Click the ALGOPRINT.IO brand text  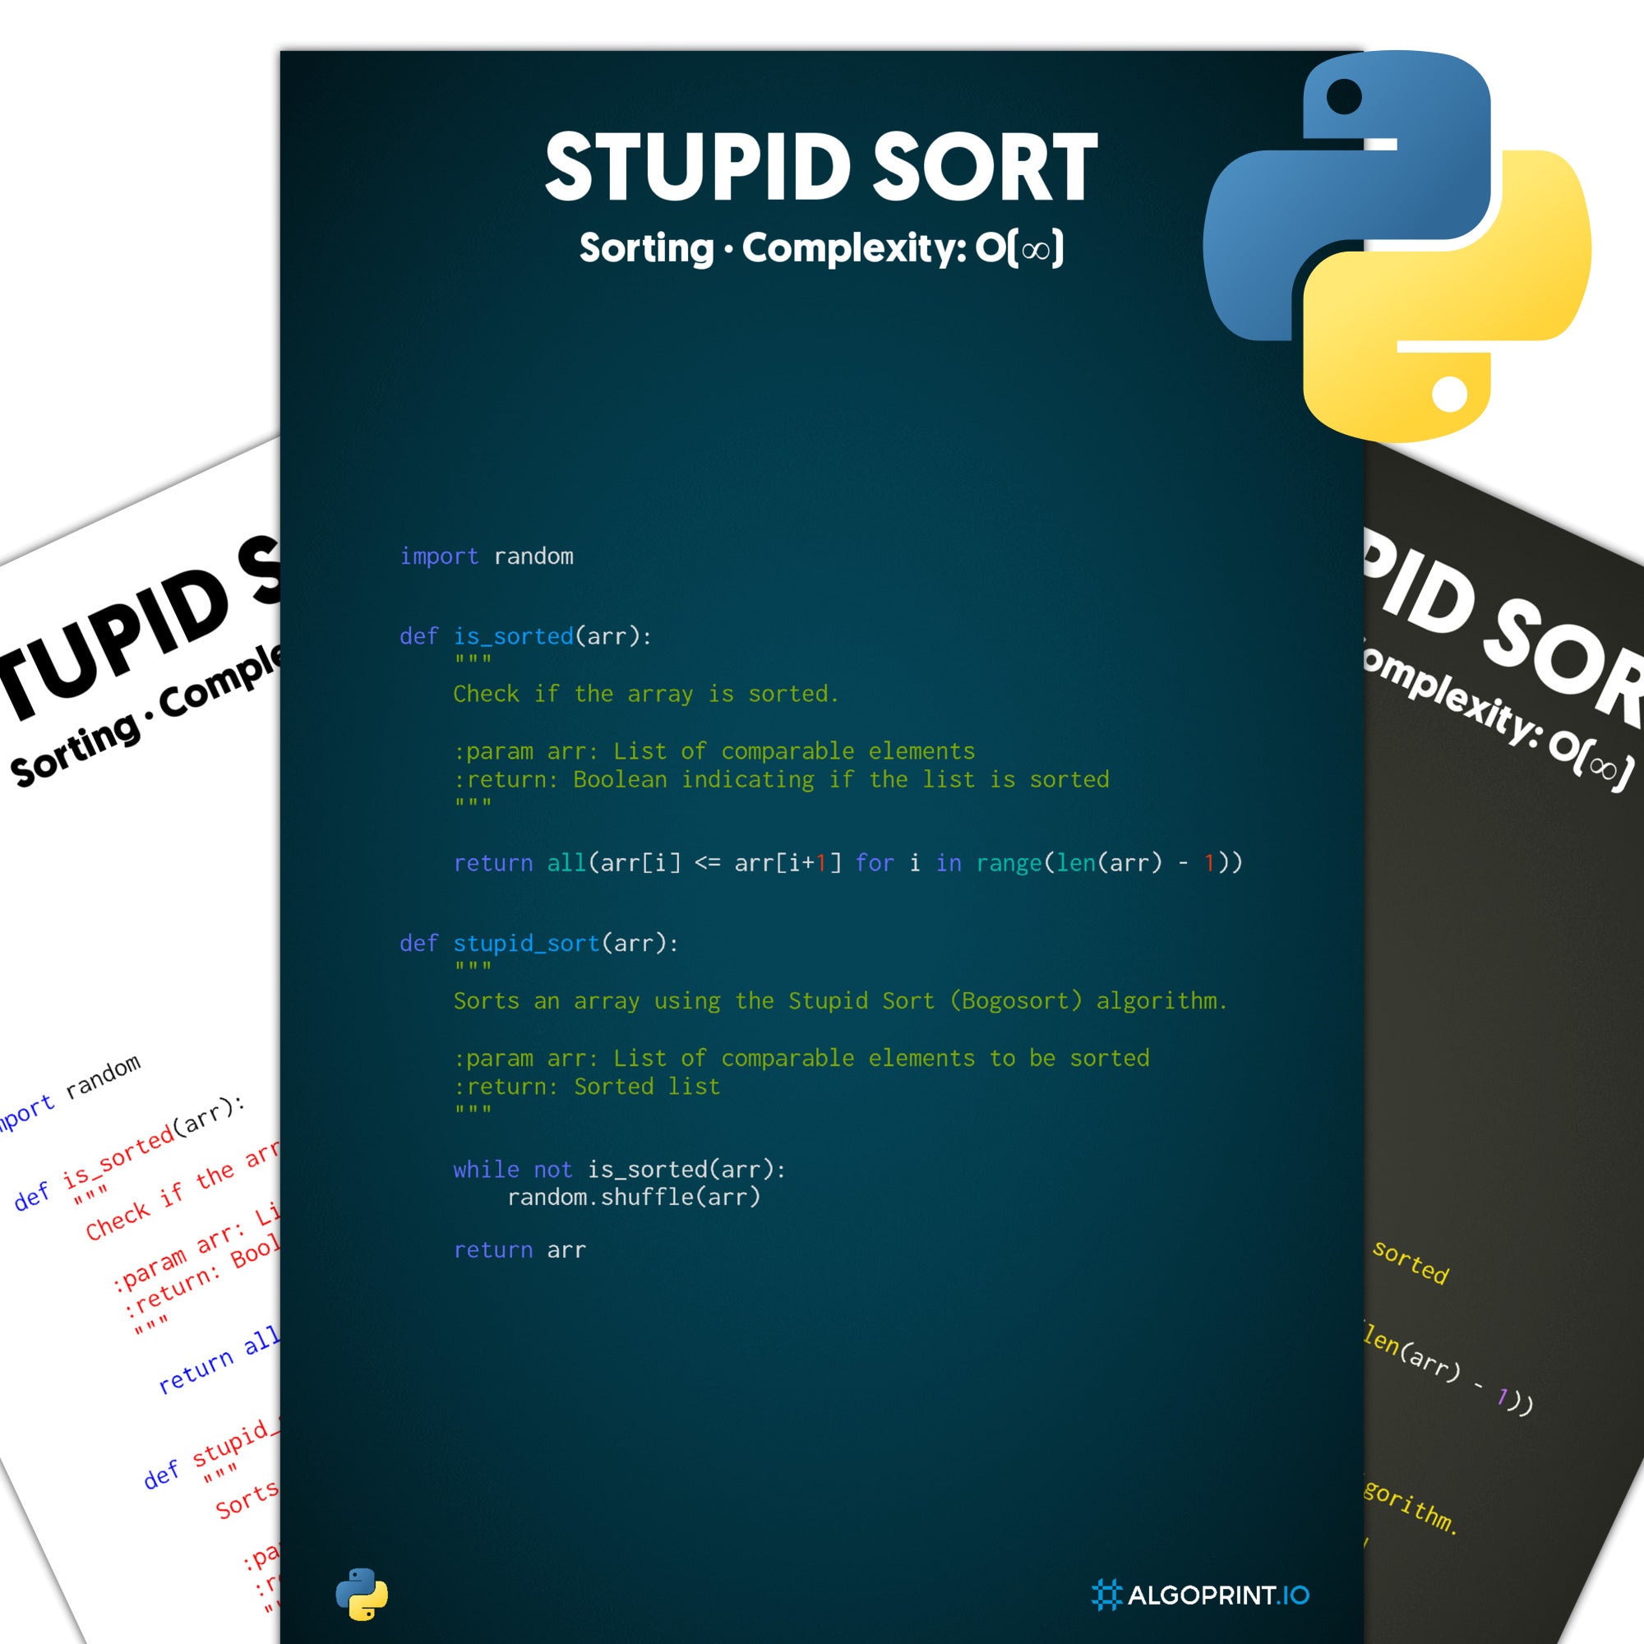tap(1218, 1595)
